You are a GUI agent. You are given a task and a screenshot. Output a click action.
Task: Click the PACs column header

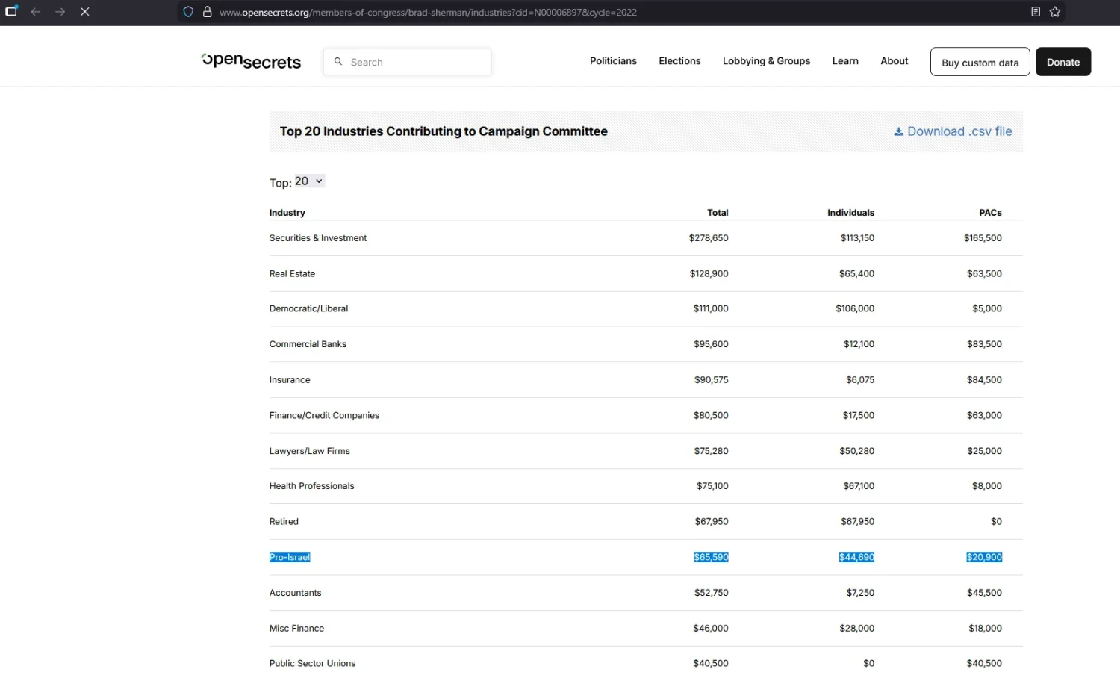tap(990, 213)
